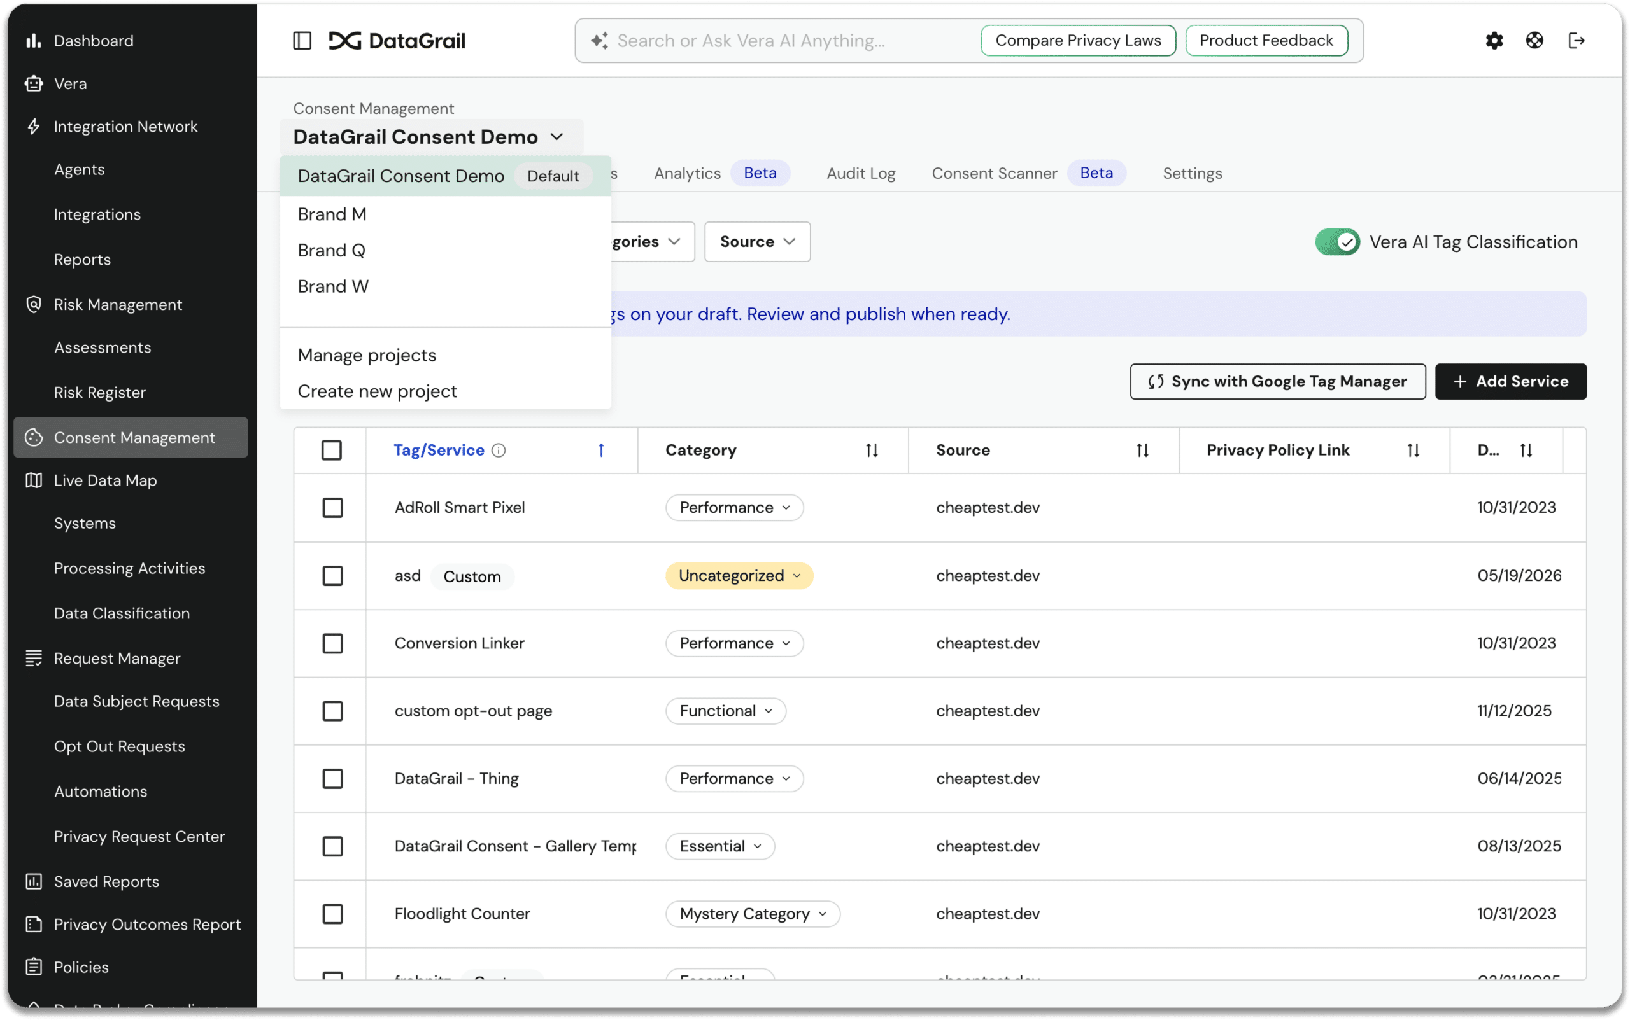Choose Manage projects from menu
This screenshot has width=1630, height=1020.
tap(445, 355)
